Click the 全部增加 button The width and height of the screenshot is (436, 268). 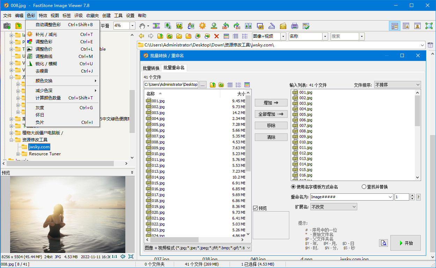point(271,114)
